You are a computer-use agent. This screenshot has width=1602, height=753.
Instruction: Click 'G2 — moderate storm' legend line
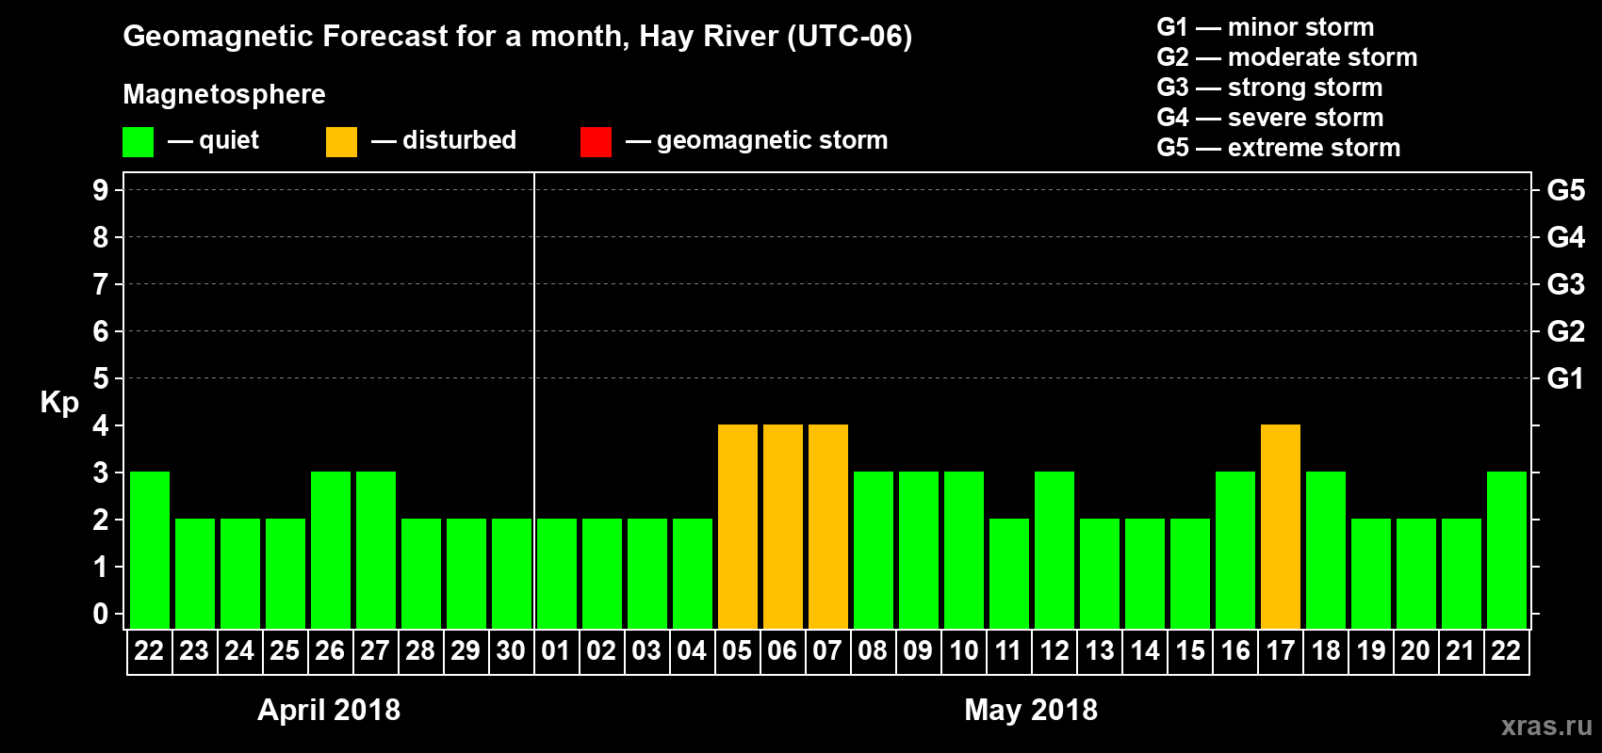click(x=1286, y=57)
